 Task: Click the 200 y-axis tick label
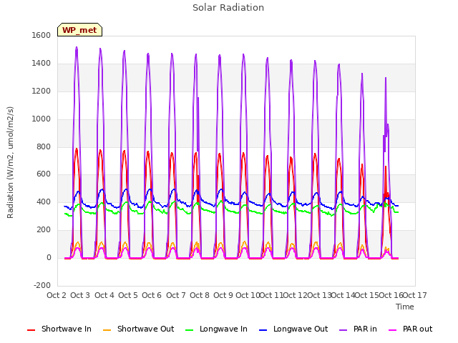tap(44, 230)
